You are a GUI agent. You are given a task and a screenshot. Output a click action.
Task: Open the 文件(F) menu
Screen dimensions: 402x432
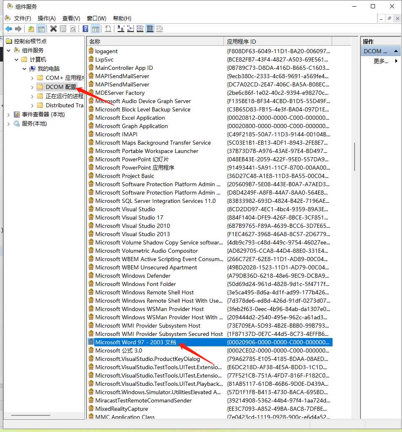pyautogui.click(x=22, y=18)
